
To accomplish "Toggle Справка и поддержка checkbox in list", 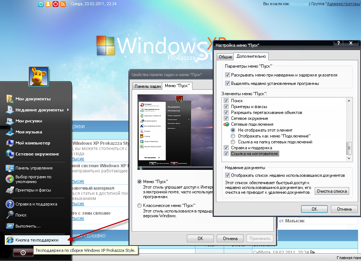I will [226, 148].
